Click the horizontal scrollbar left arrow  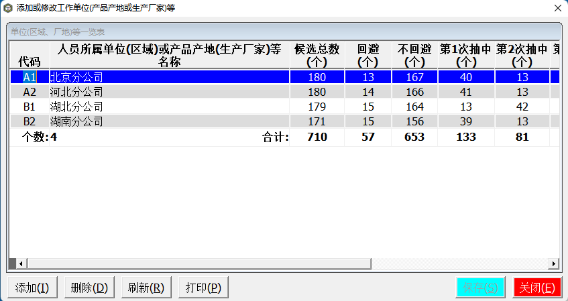21,263
